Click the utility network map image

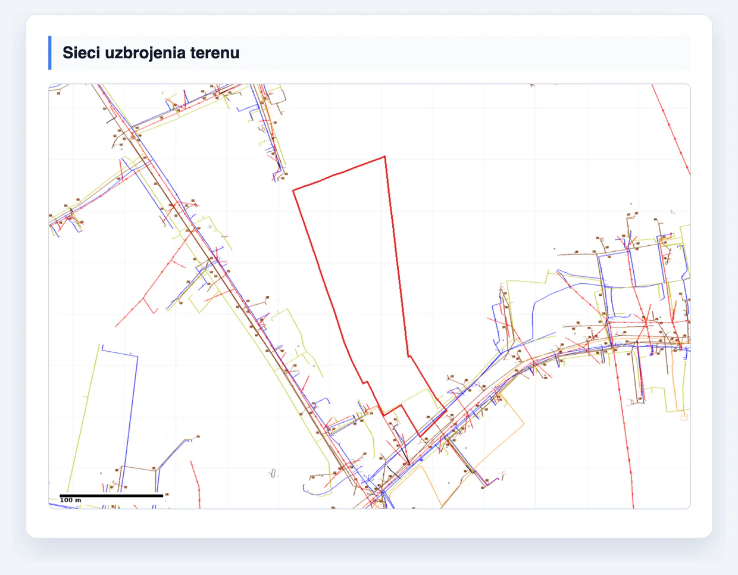[369, 296]
